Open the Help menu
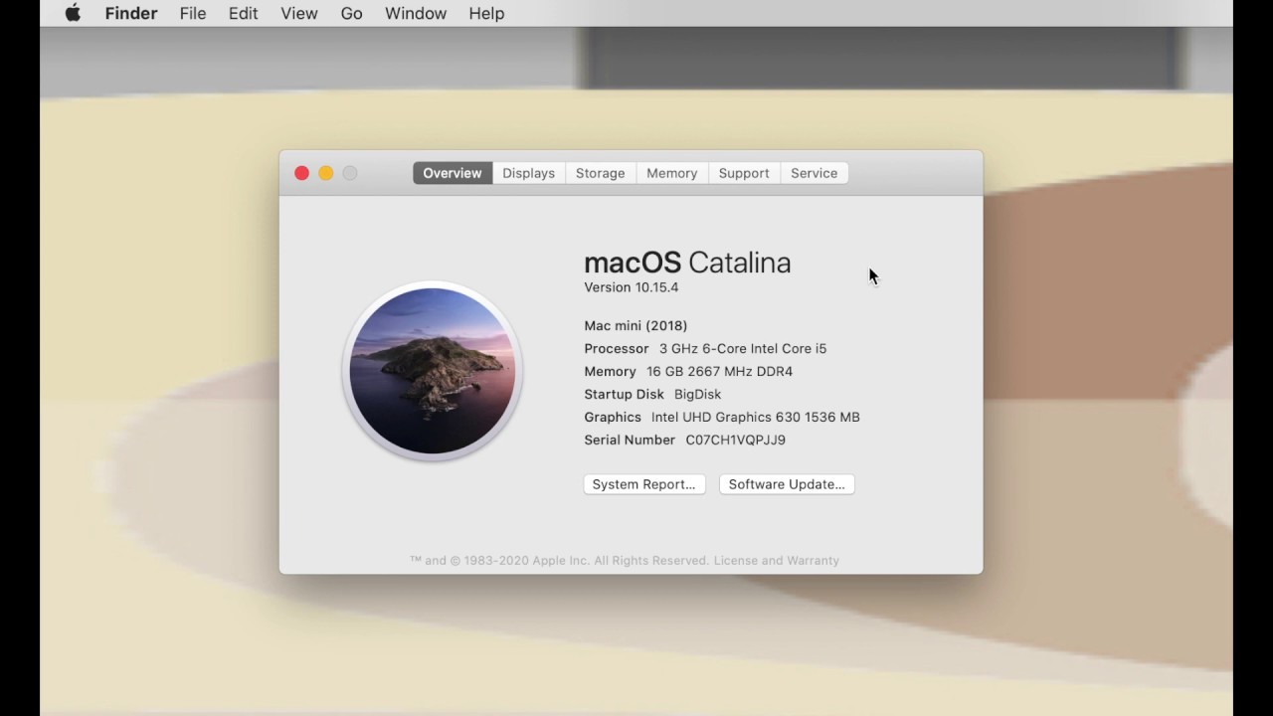 coord(486,13)
